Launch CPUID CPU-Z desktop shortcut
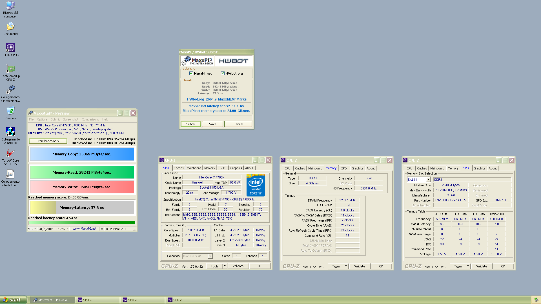The image size is (541, 304). [x=10, y=50]
